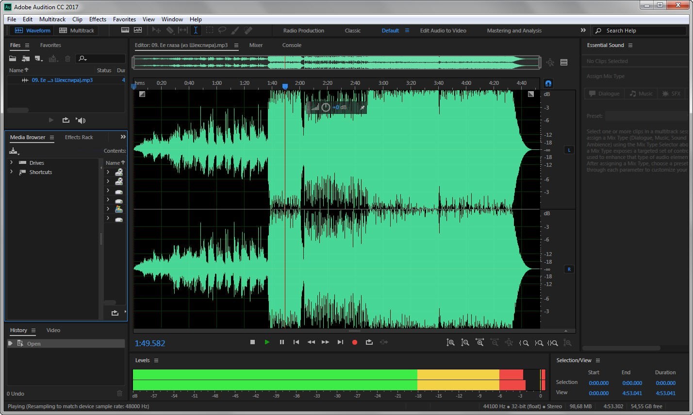The image size is (693, 415).
Task: Select the Spot Healing Brush tool
Action: click(x=248, y=30)
